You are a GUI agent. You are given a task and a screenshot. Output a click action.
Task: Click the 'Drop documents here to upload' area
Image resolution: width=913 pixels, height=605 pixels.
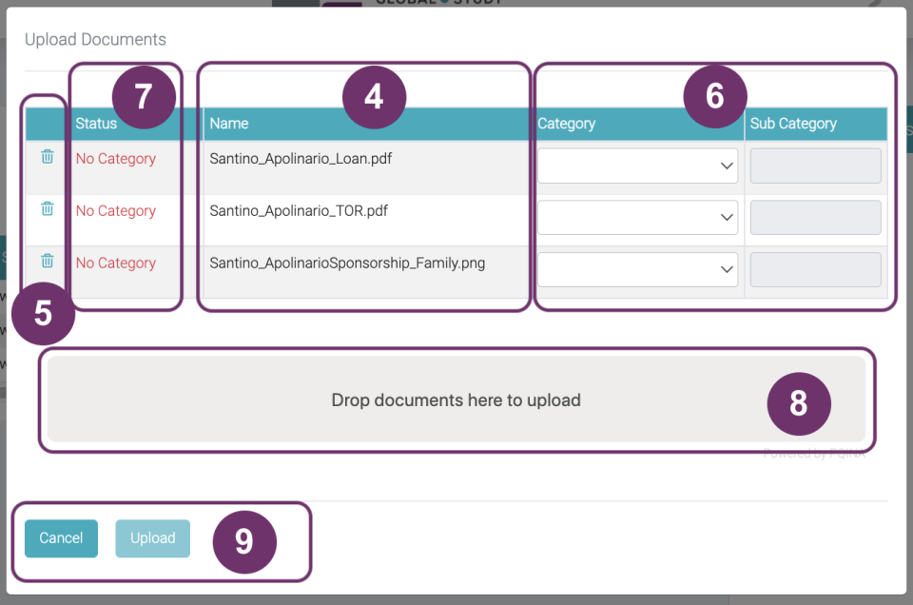click(x=456, y=400)
